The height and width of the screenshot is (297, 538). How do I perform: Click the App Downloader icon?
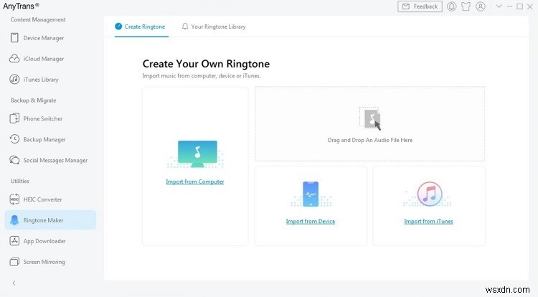(x=14, y=241)
